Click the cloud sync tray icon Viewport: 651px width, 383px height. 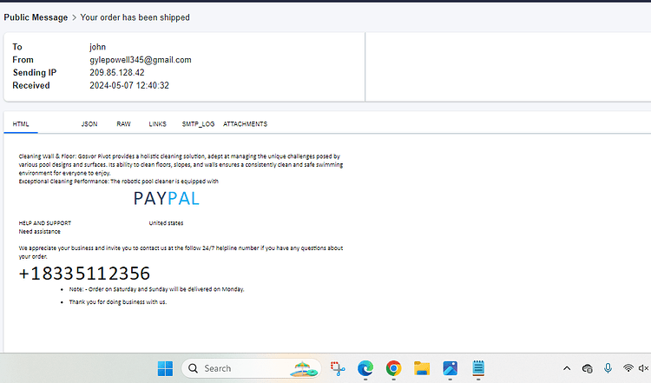pos(587,368)
